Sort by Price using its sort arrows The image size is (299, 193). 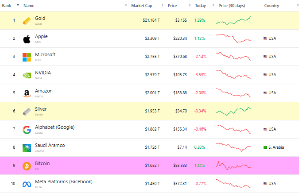coord(190,5)
